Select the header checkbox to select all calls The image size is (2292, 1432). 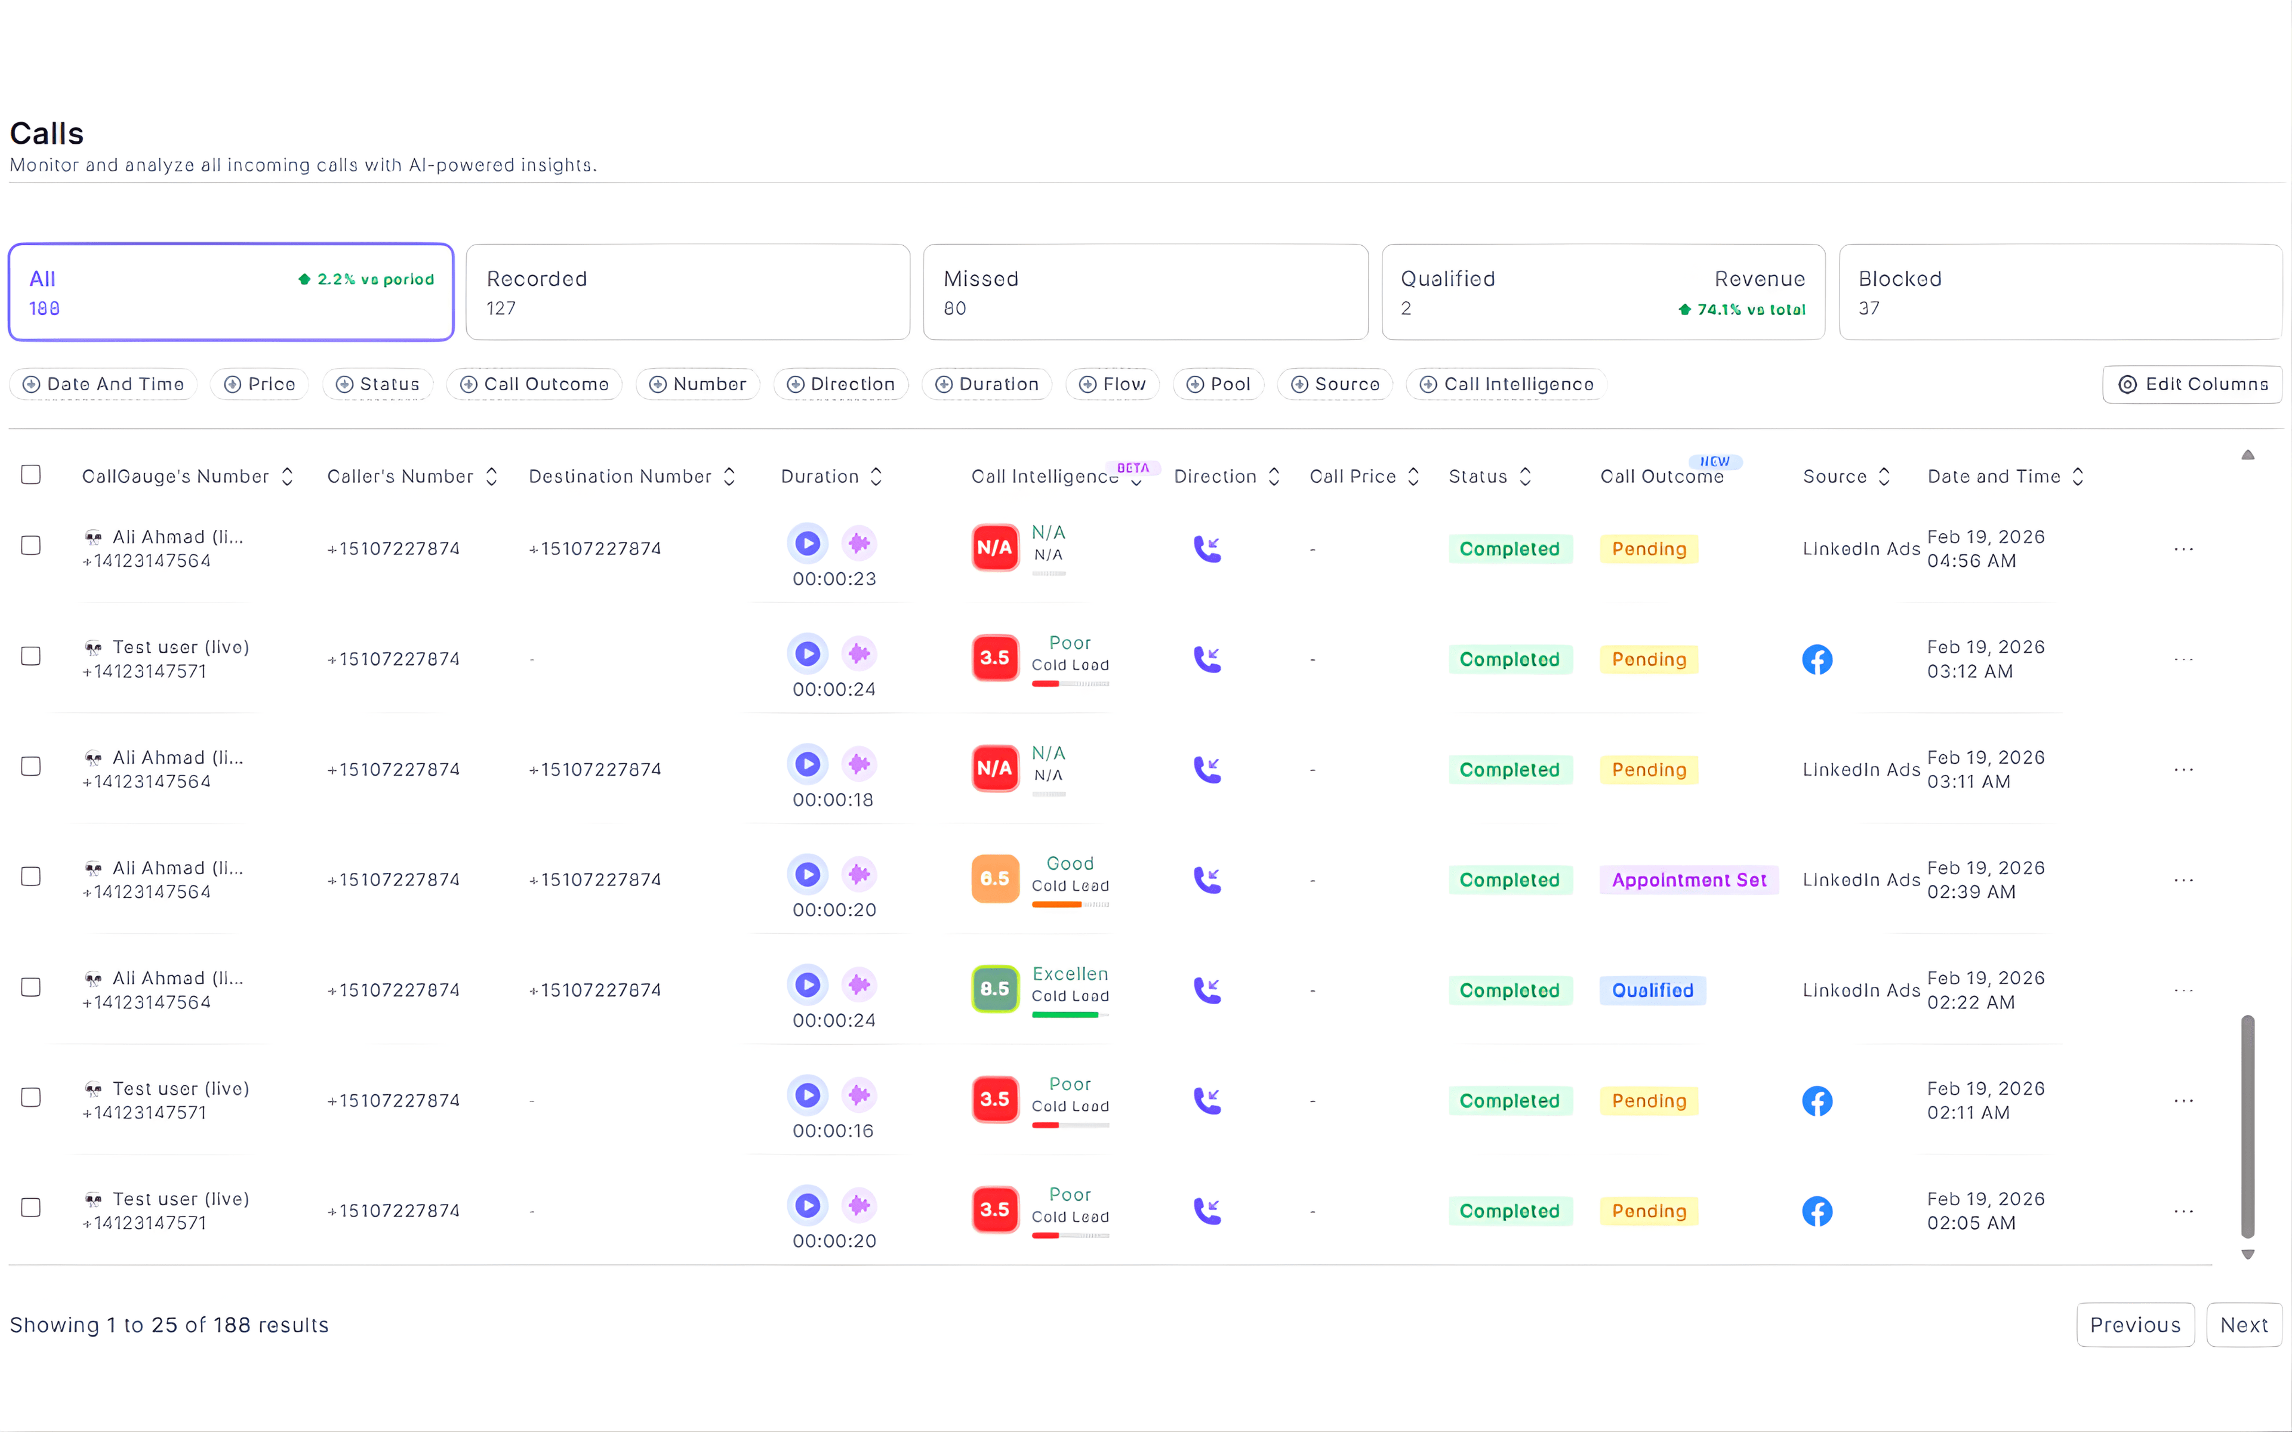[31, 474]
